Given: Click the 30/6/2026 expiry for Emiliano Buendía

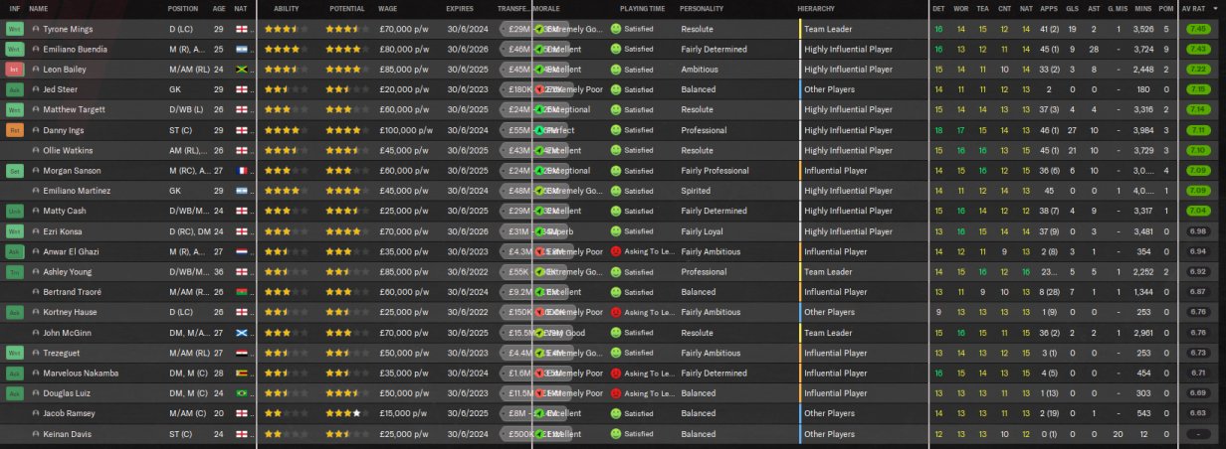Looking at the screenshot, I should pos(466,49).
